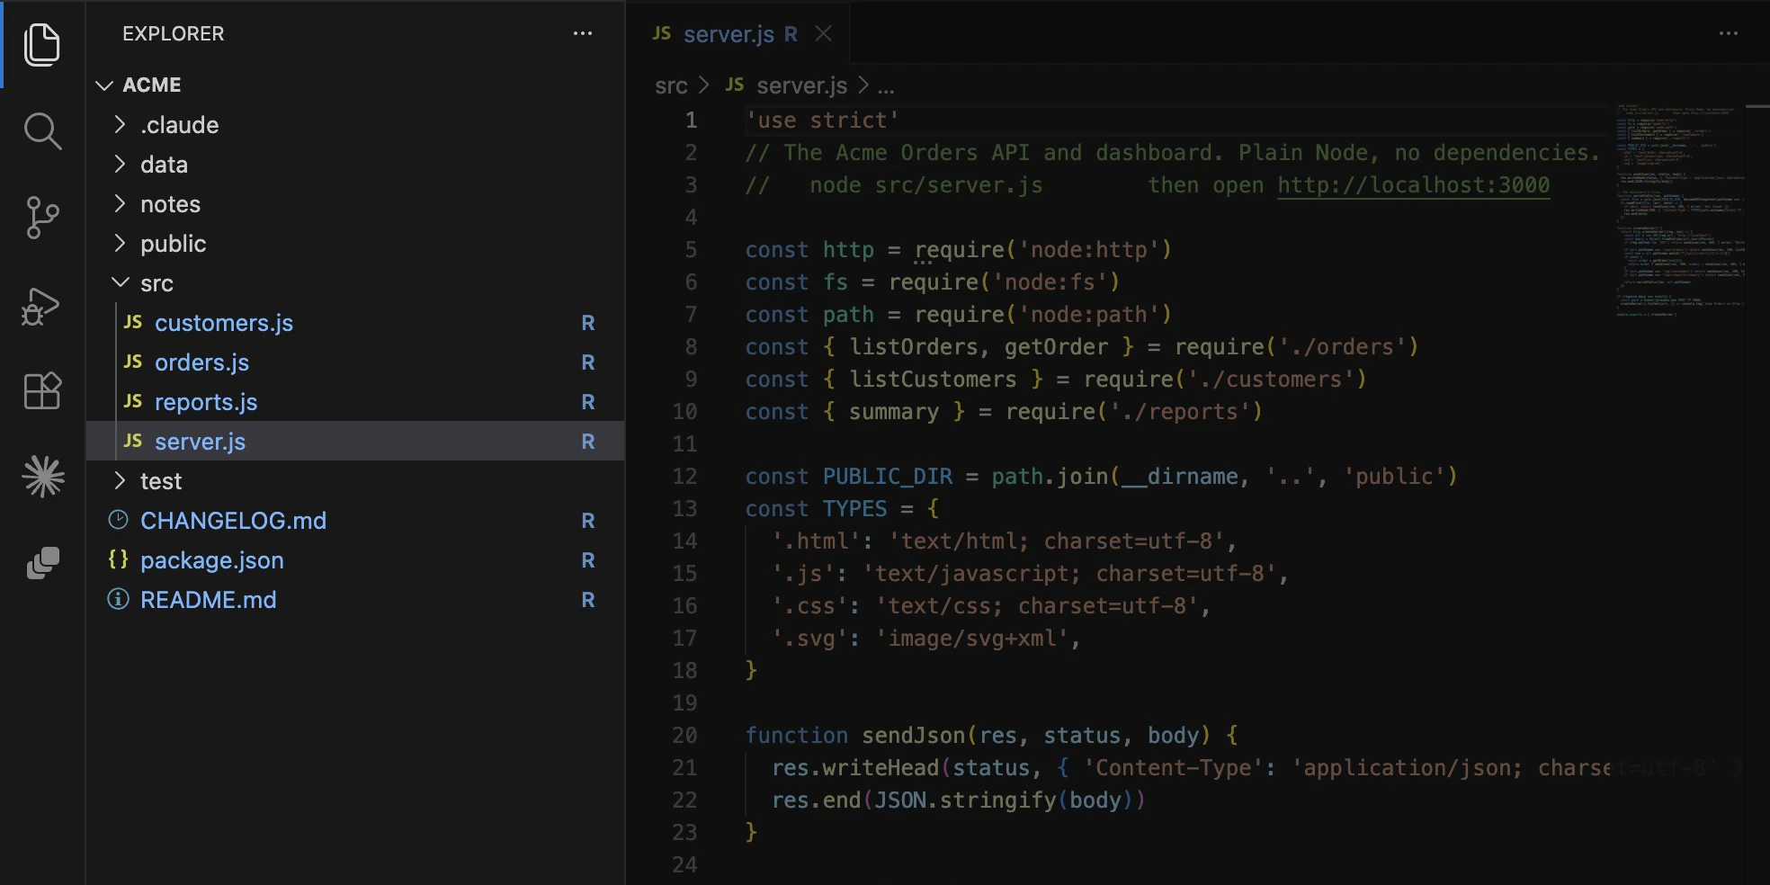1770x885 pixels.
Task: Collapse the src folder
Action: (121, 282)
